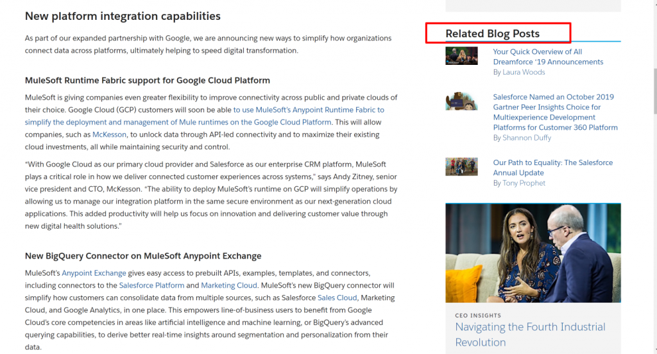Open Navigating the Fourth Industrial Revolution article

[x=530, y=334]
